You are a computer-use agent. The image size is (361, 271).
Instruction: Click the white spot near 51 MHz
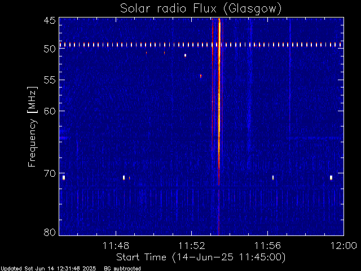[x=185, y=55]
